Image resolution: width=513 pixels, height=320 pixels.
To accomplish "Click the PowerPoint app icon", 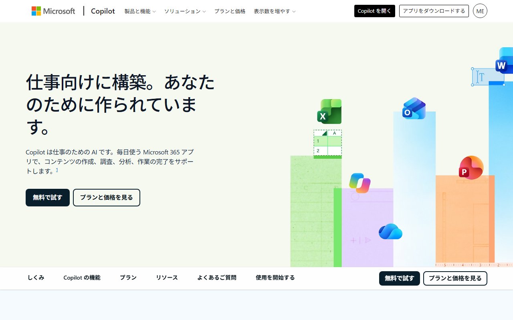I will [x=471, y=167].
